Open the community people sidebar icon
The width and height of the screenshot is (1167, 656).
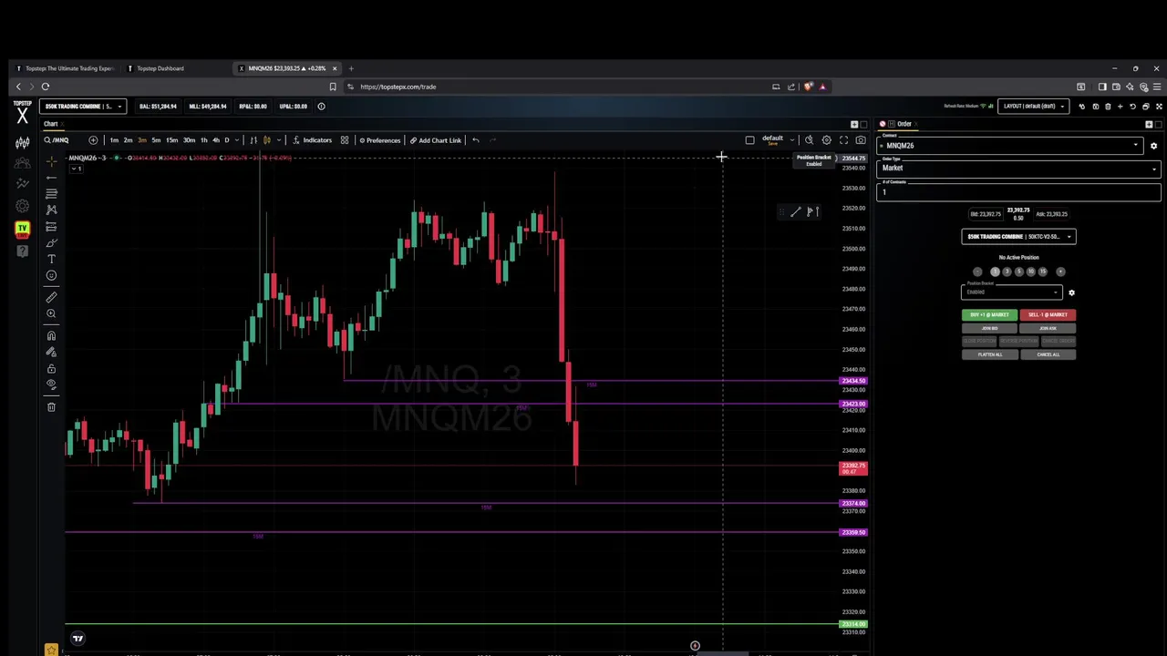[x=22, y=163]
